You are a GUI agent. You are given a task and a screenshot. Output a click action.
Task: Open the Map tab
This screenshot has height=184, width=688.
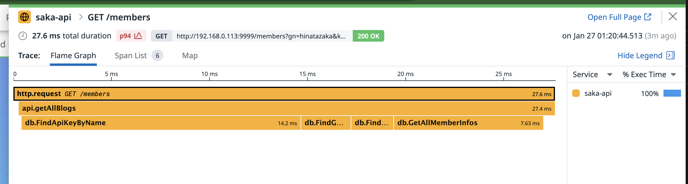pos(190,55)
